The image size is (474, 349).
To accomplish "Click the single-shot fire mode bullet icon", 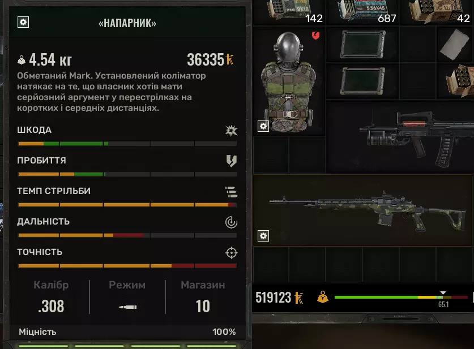I will (127, 307).
